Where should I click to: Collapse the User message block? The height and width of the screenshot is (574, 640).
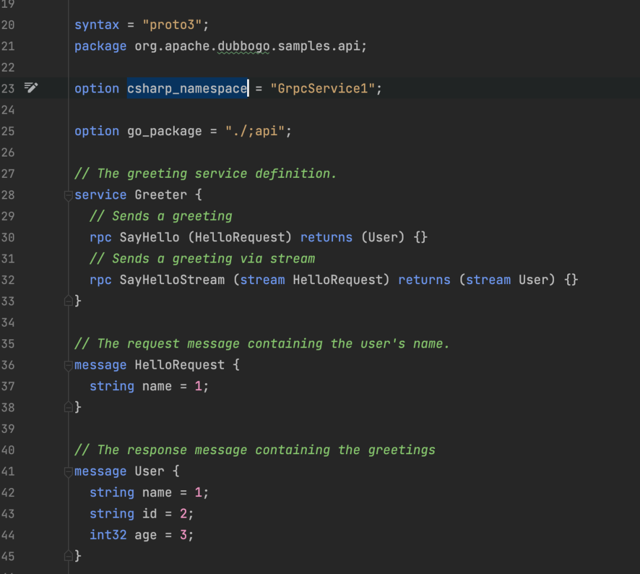point(68,472)
